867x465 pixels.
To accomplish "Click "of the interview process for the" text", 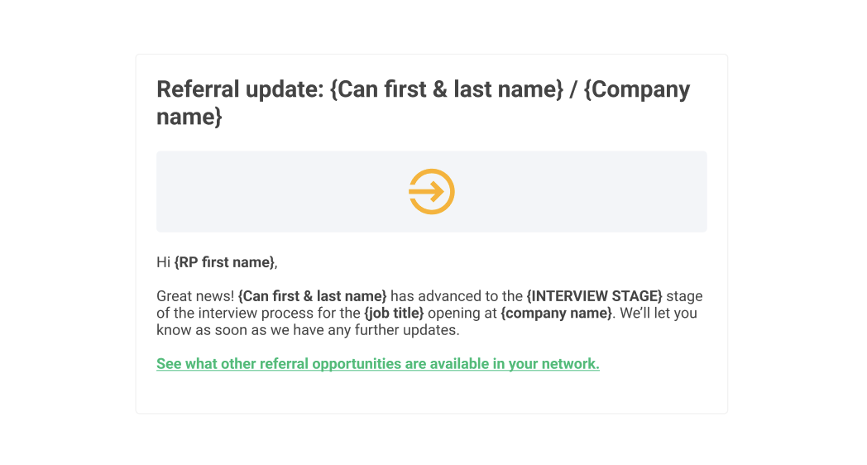I will pyautogui.click(x=258, y=313).
